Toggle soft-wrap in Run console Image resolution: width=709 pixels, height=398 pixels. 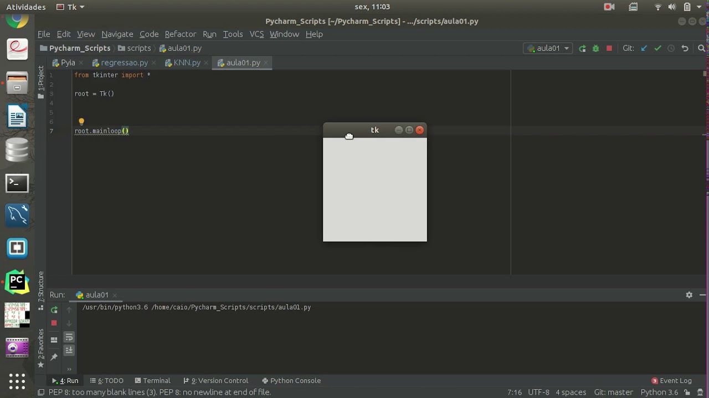[69, 337]
